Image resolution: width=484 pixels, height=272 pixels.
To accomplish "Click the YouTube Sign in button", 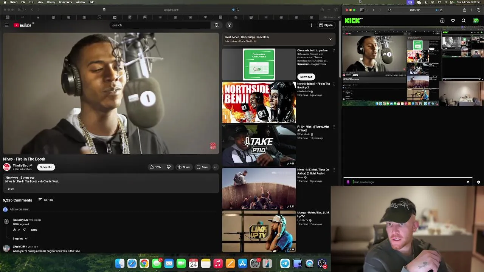I will [x=326, y=25].
